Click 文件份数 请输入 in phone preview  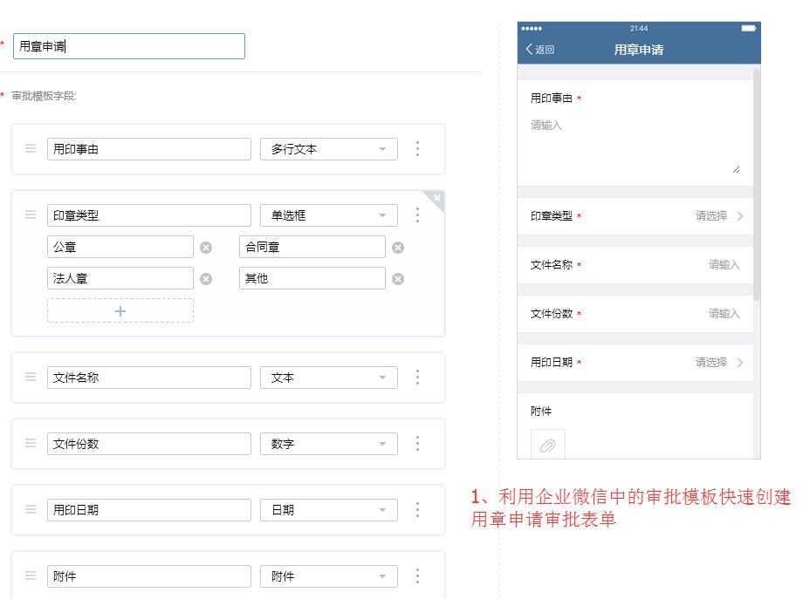pos(724,313)
